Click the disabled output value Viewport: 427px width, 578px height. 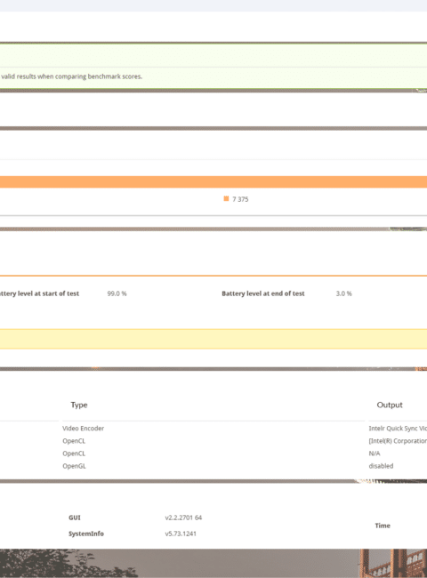click(x=381, y=466)
